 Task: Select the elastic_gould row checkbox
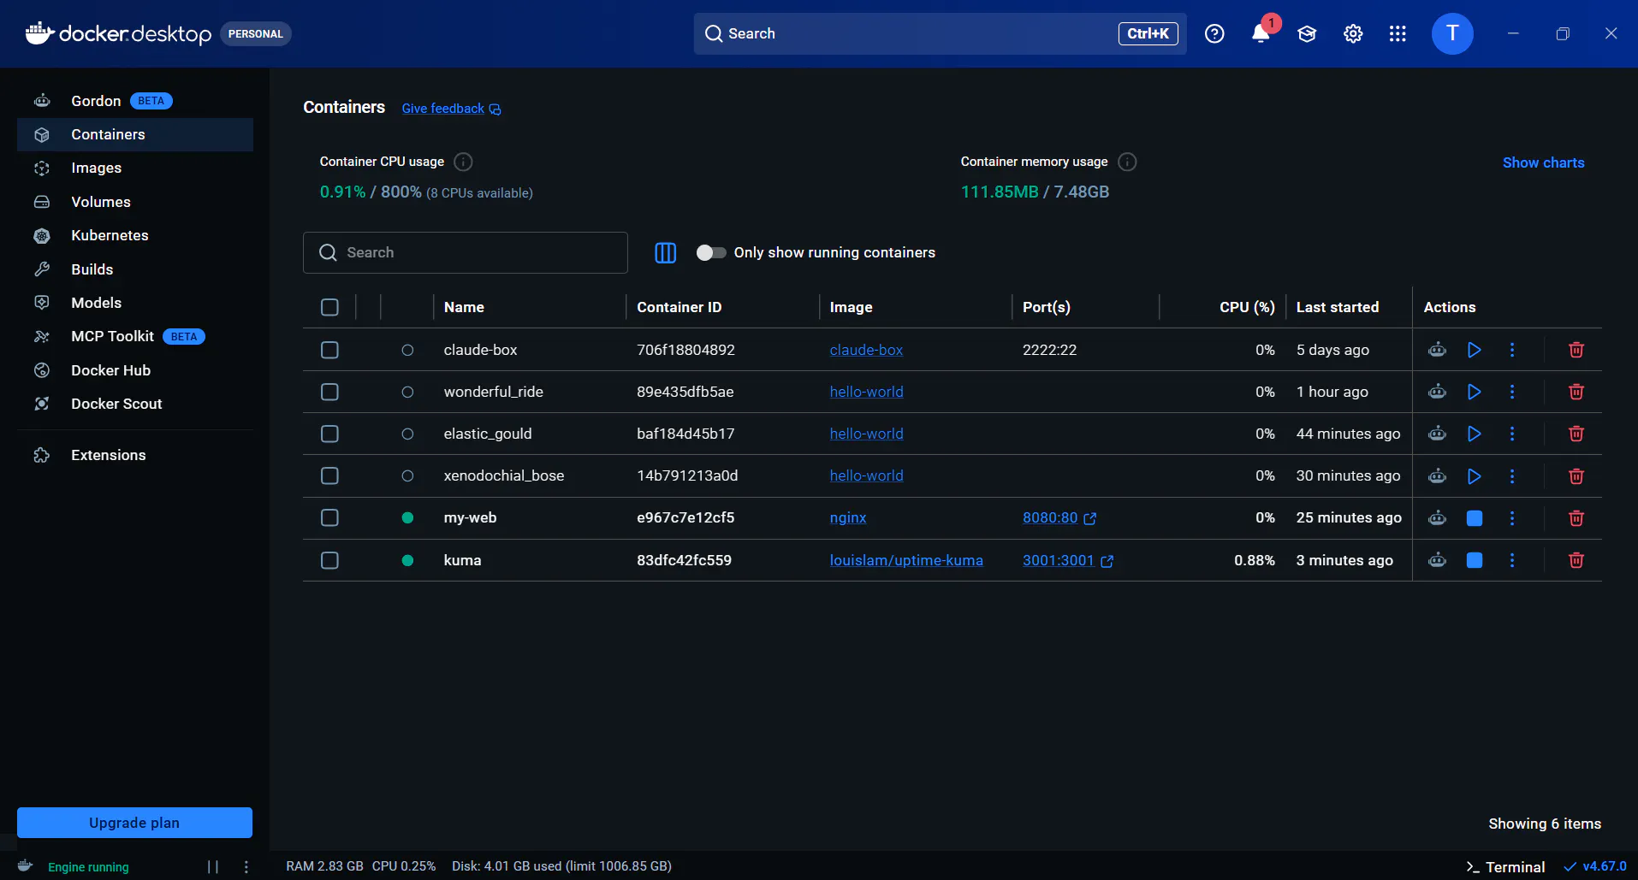(329, 434)
